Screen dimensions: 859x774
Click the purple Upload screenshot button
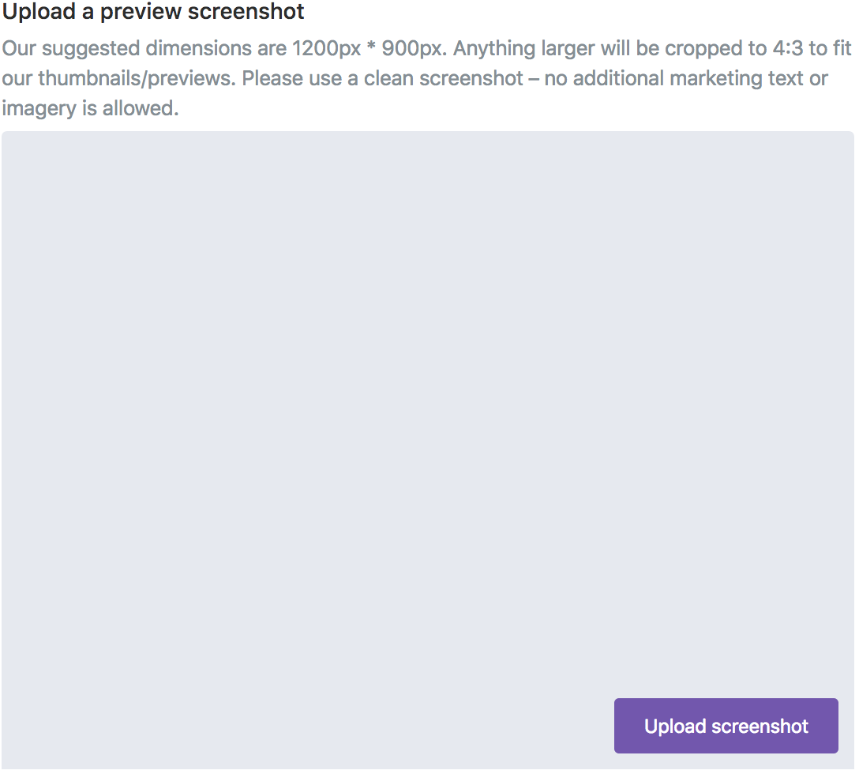pos(726,726)
